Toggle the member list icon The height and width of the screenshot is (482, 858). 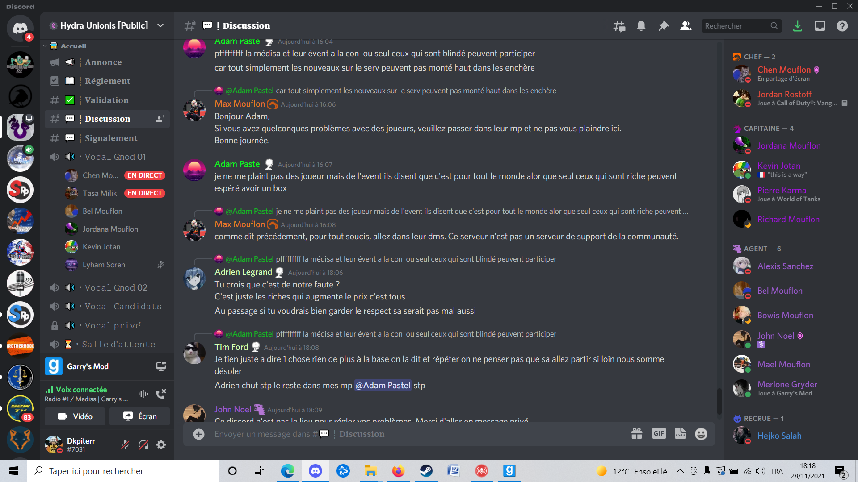click(x=686, y=26)
